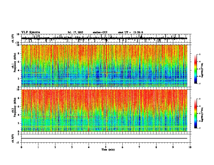Click the '4' kHz tick on ch.1 frequency axis
Viewport: 214px width, 165px height.
tap(19, 70)
